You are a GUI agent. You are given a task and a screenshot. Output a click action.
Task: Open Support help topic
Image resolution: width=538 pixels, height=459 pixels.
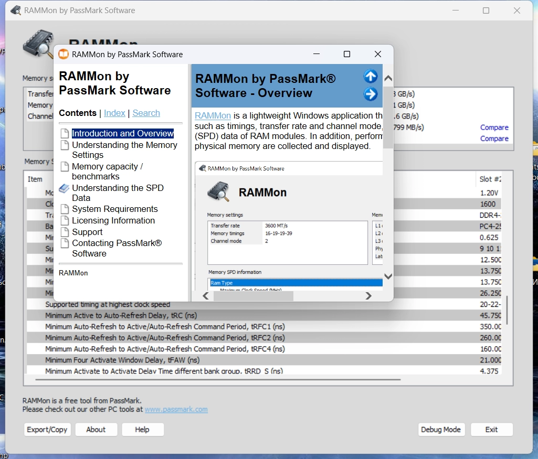point(87,232)
